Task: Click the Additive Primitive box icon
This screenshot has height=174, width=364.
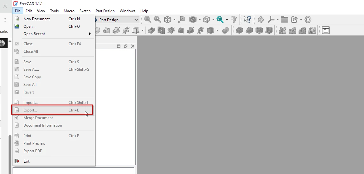Action: pyautogui.click(x=135, y=30)
